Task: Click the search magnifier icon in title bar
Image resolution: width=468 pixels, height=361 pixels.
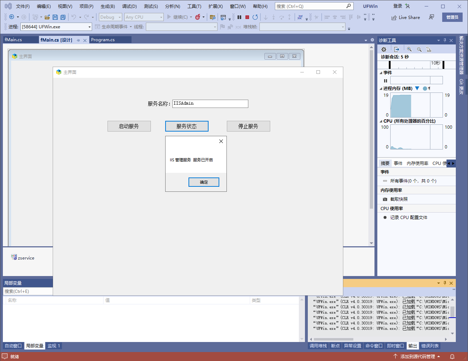Action: pos(348,6)
